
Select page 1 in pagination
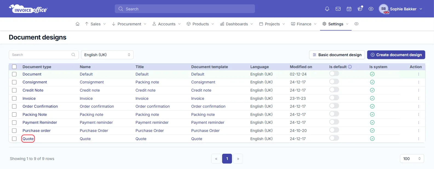point(227,159)
